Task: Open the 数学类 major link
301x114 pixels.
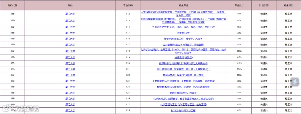Action: click(x=183, y=87)
